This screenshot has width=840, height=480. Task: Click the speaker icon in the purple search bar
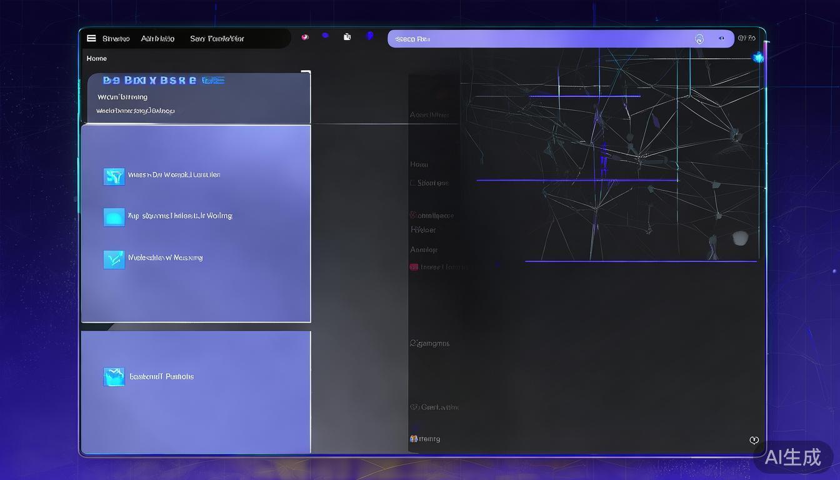click(x=721, y=38)
